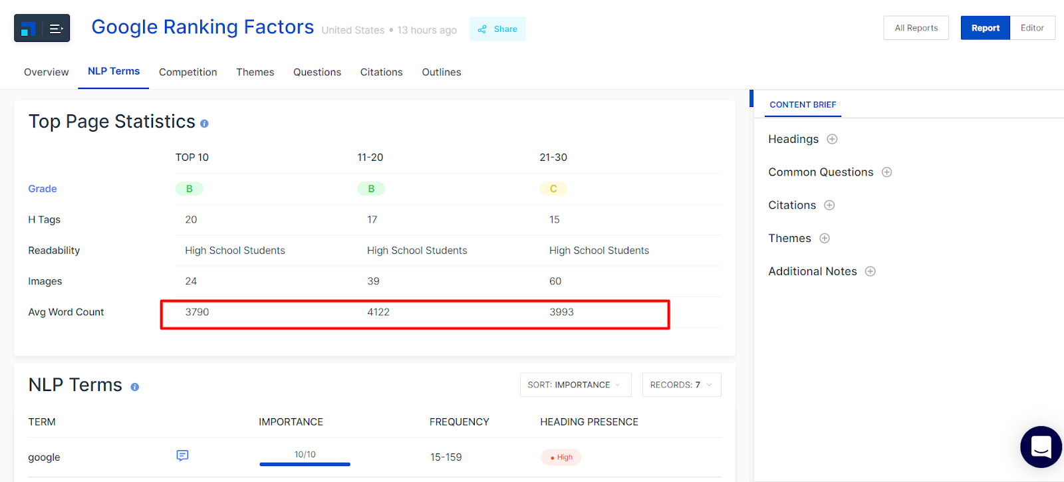This screenshot has width=1064, height=482.
Task: Expand Themes section plus icon
Action: pyautogui.click(x=825, y=238)
